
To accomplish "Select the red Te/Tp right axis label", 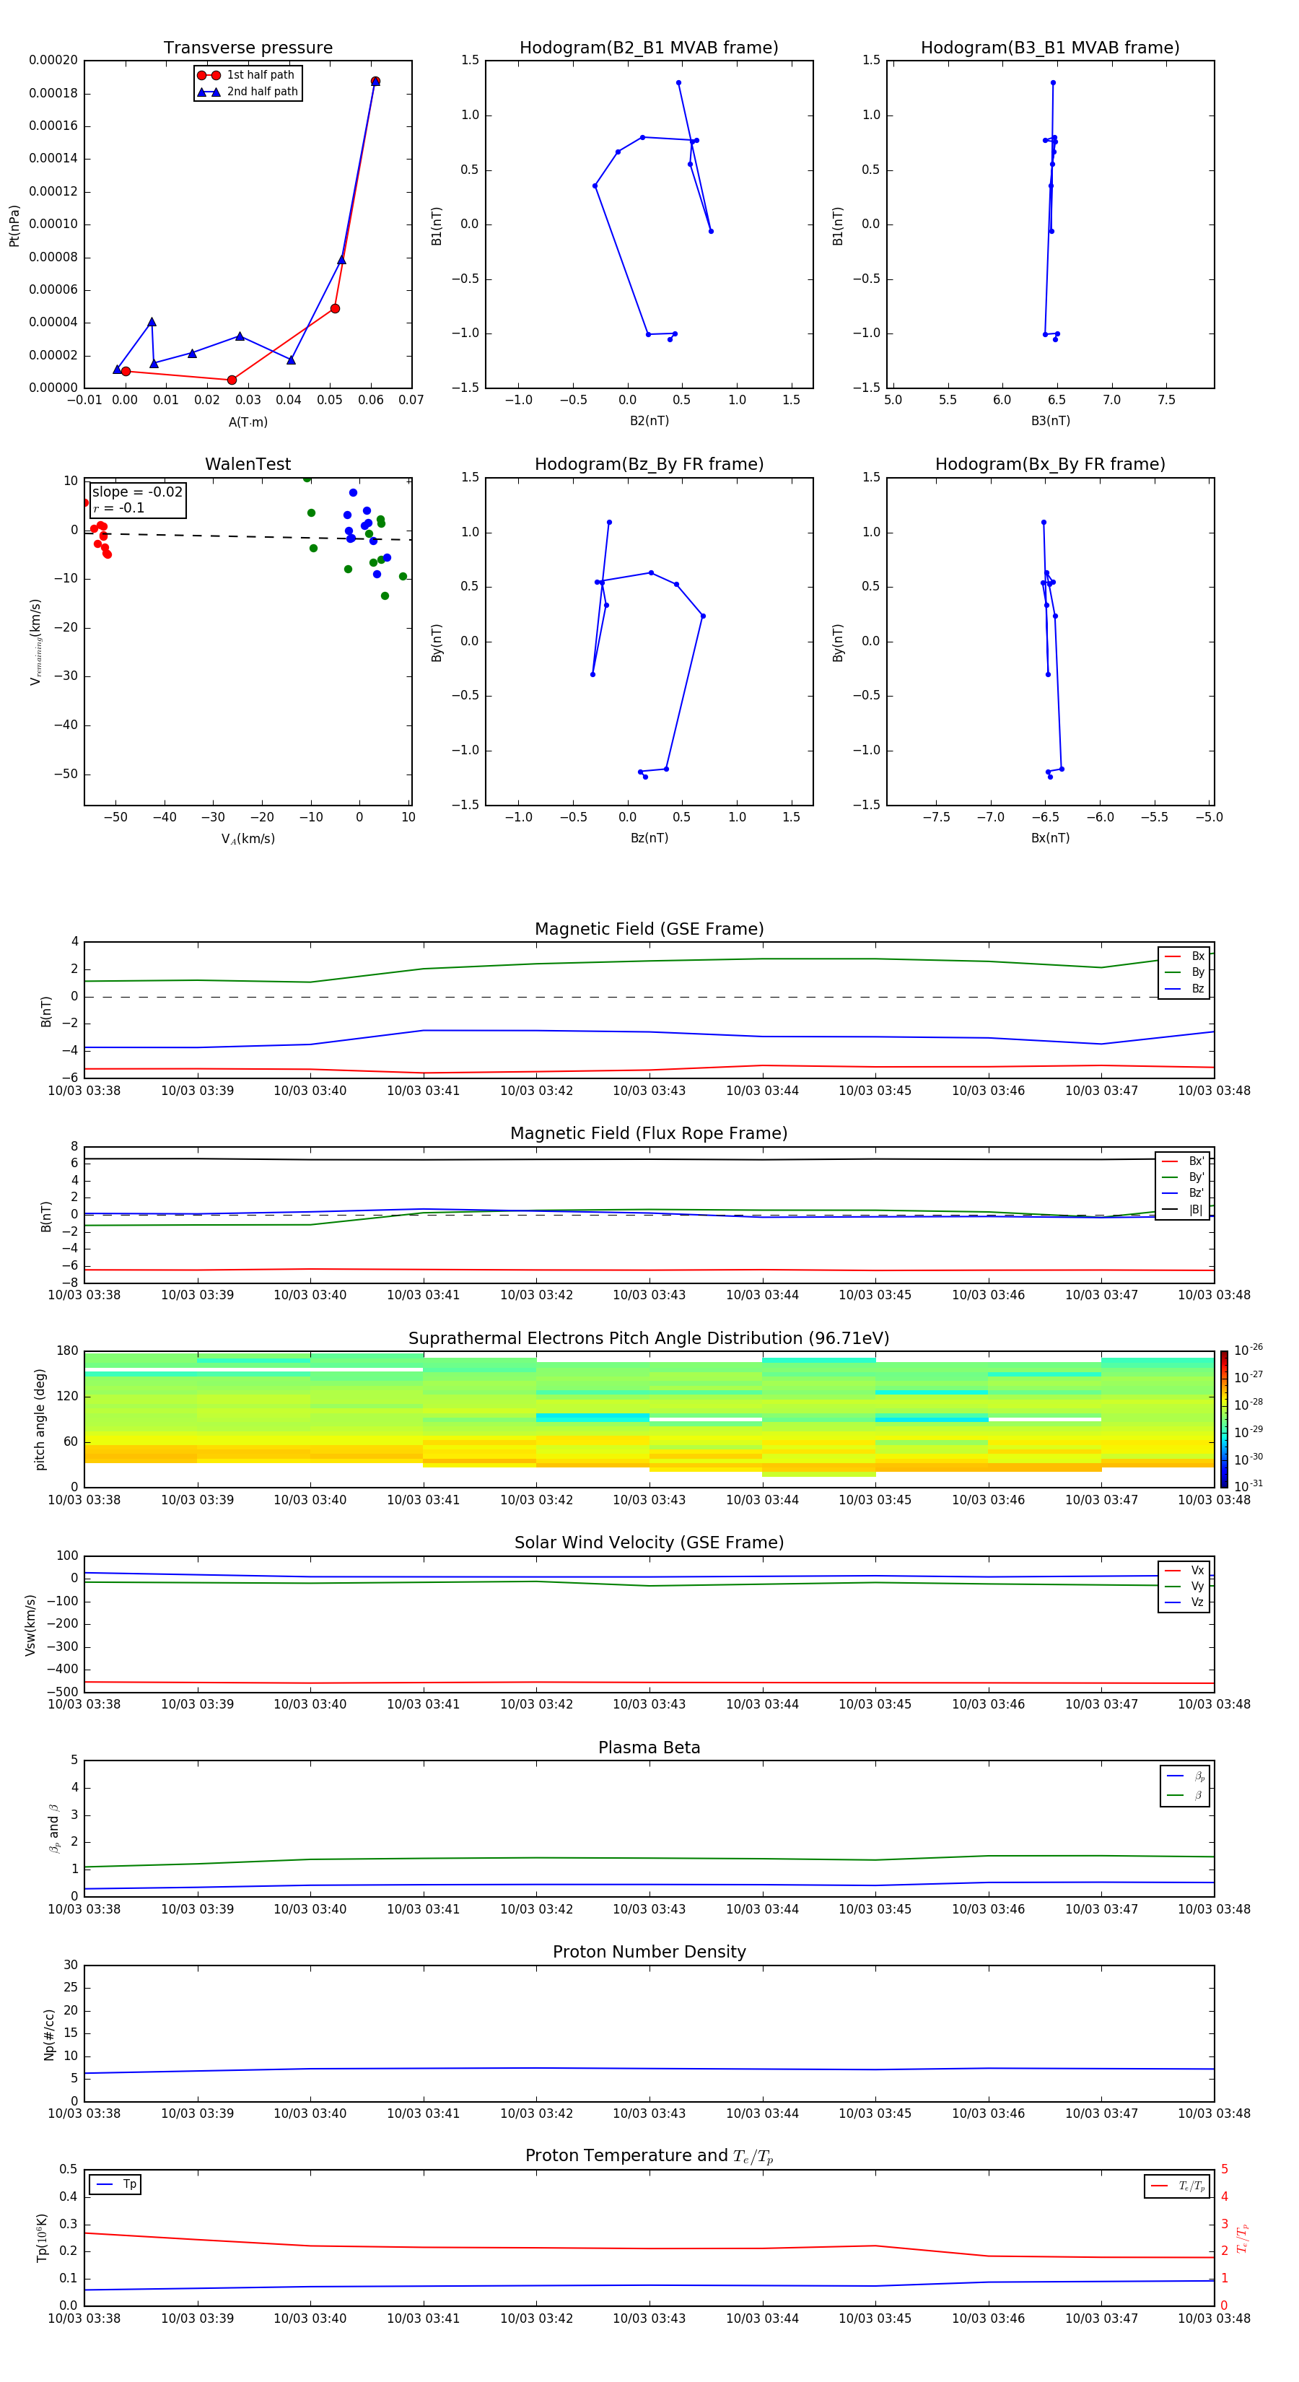I will click(1243, 2238).
